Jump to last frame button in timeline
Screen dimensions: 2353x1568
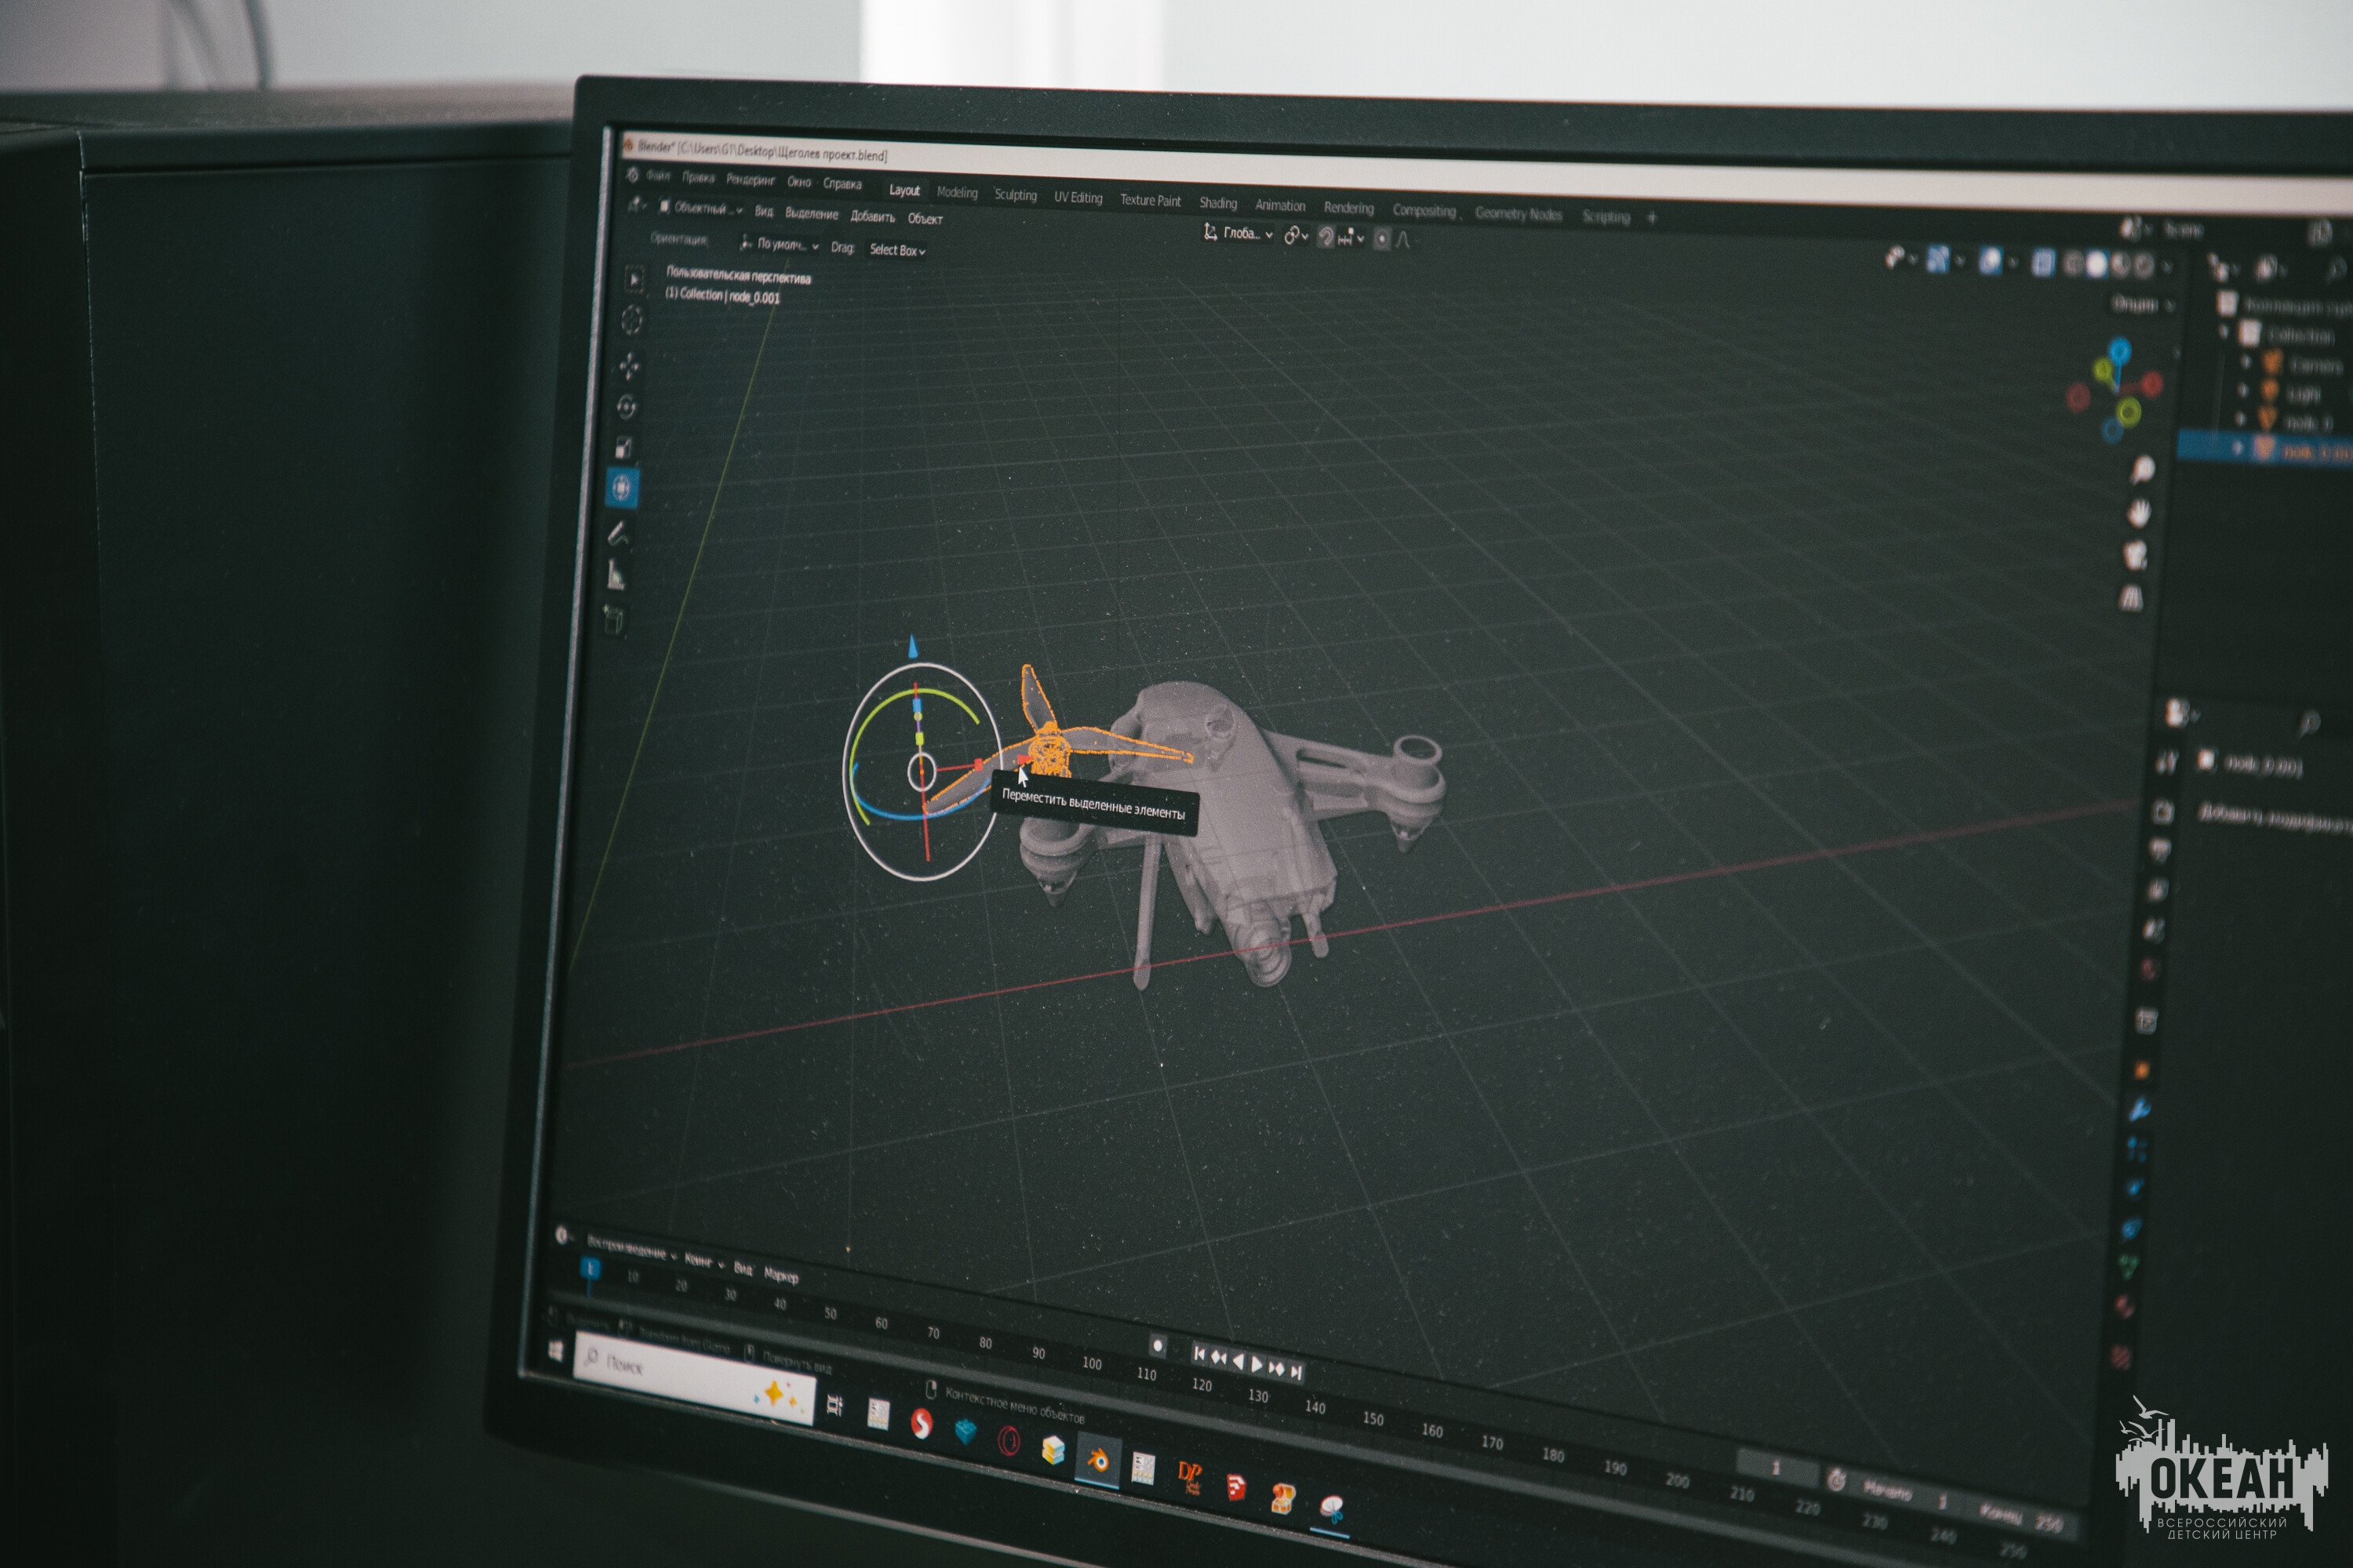[x=1297, y=1373]
